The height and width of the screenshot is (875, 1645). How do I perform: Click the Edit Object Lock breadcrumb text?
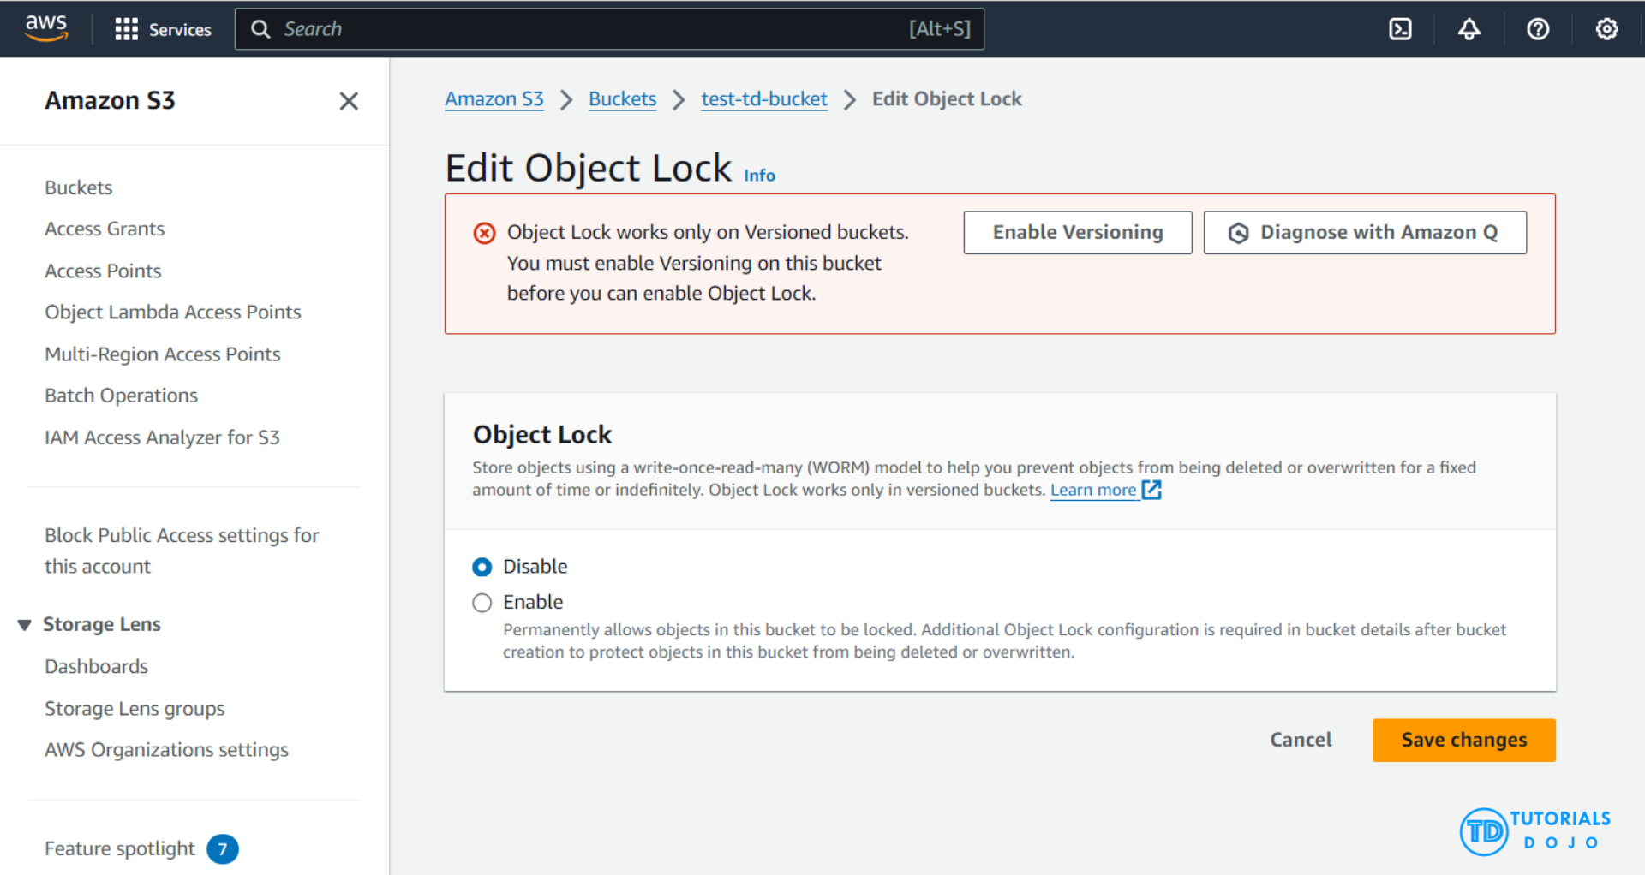coord(947,99)
